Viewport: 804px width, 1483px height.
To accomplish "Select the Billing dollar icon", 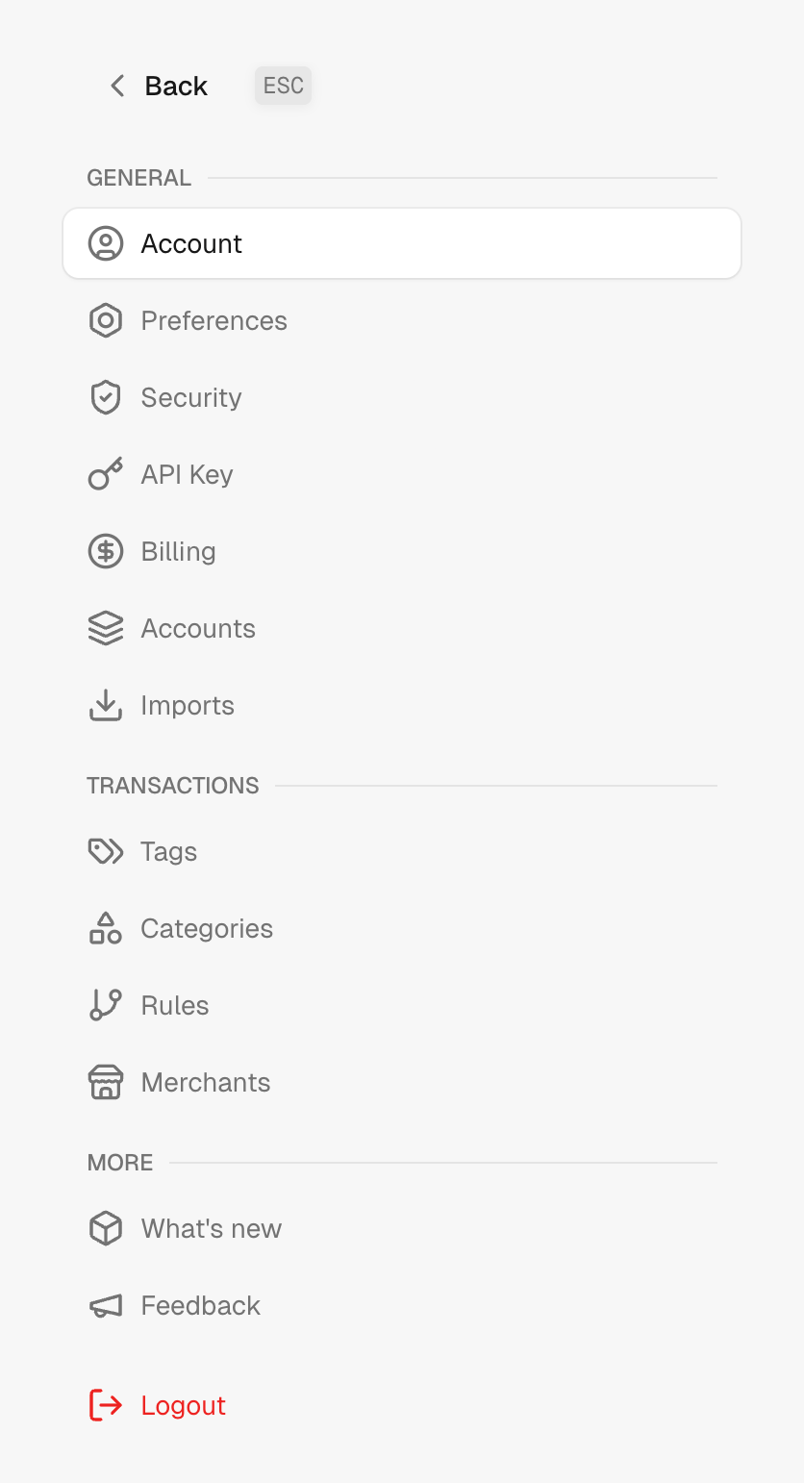I will click(x=106, y=551).
